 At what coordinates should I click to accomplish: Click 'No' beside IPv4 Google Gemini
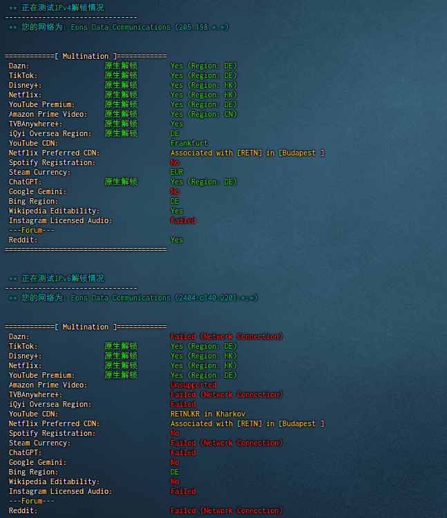(x=175, y=191)
